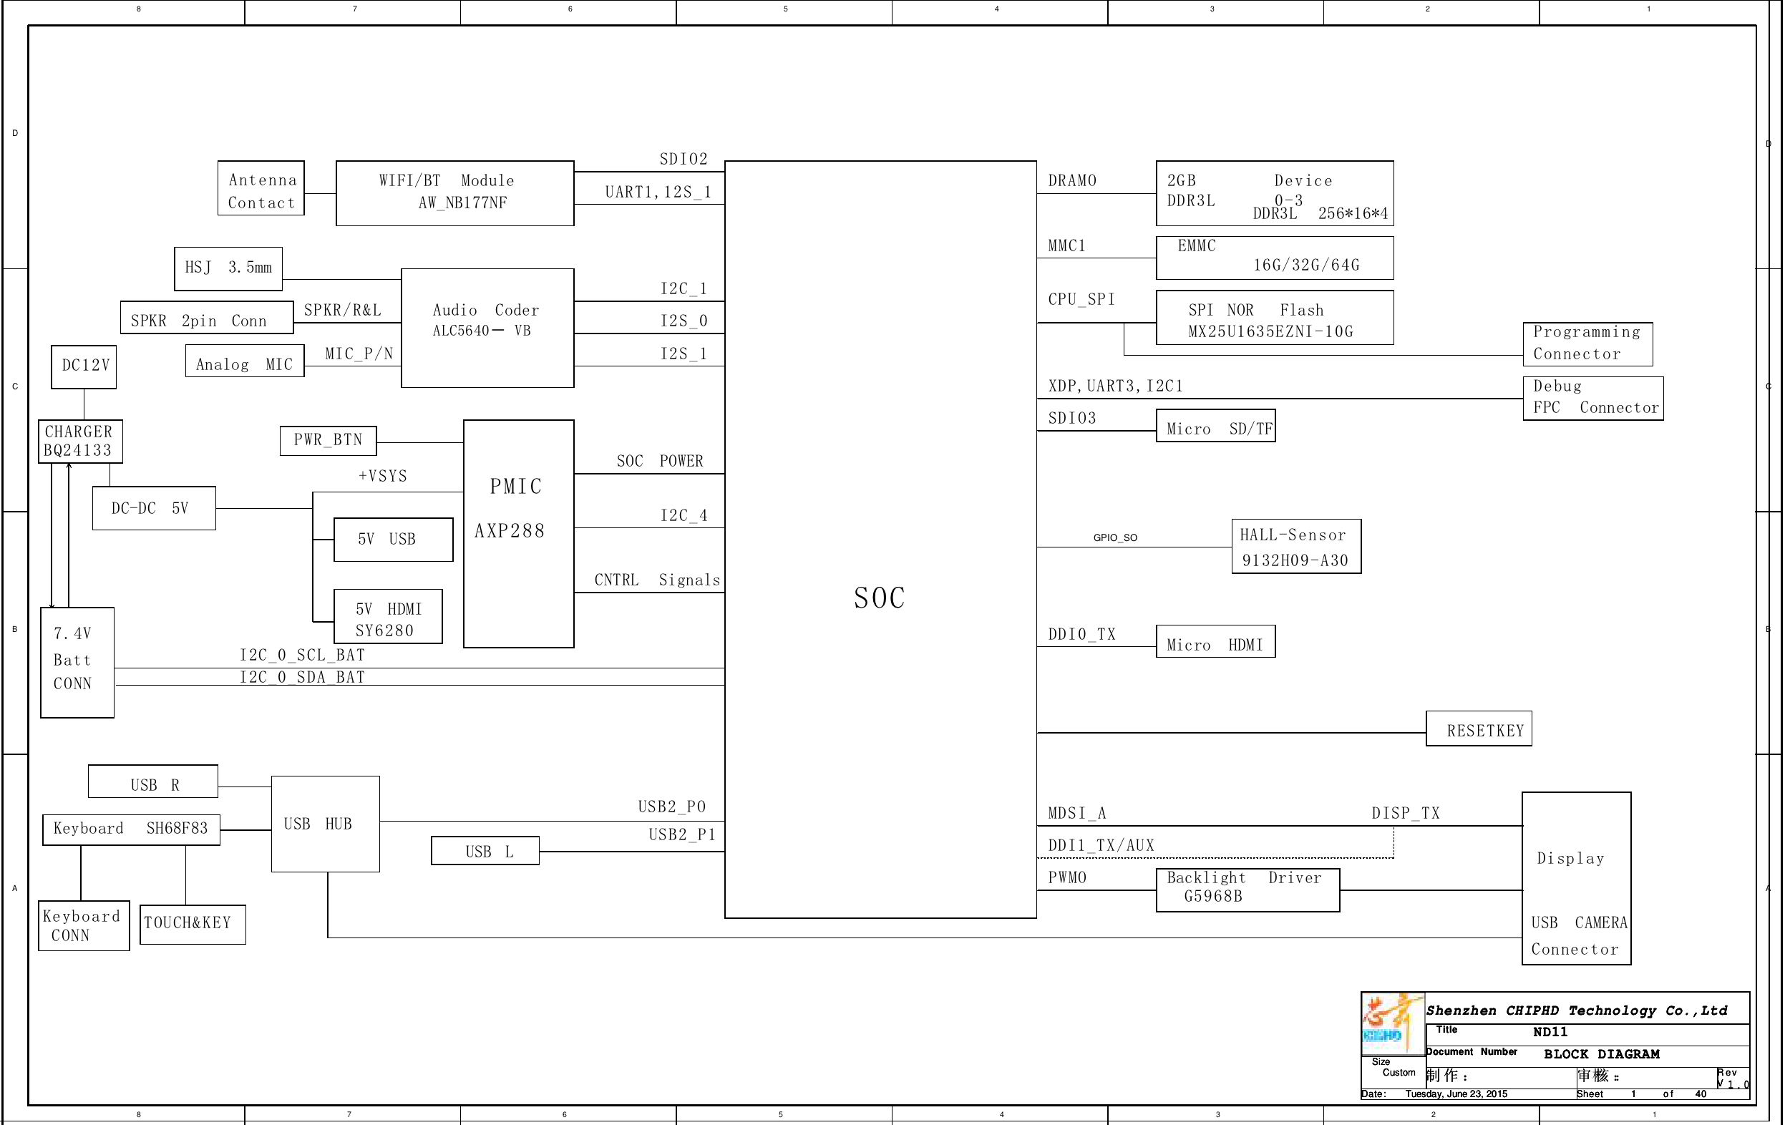Select the EMMC 16G/32G/64G block
Image resolution: width=1785 pixels, height=1125 pixels.
[1274, 258]
